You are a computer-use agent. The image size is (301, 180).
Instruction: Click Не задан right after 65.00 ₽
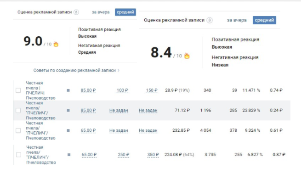pos(119,130)
